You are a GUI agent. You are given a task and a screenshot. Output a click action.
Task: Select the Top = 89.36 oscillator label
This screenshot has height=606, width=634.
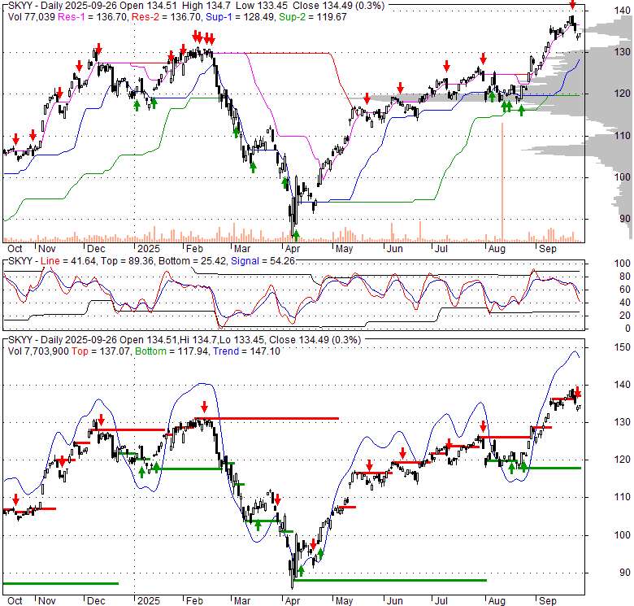128,261
